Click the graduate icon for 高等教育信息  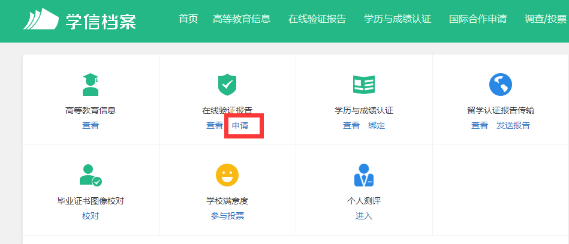click(x=91, y=85)
